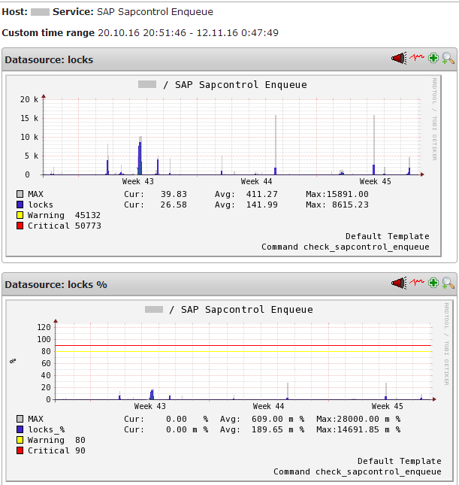Click 'Week 44' label in locks % graph
Screen dimensions: 459x485
(x=268, y=406)
